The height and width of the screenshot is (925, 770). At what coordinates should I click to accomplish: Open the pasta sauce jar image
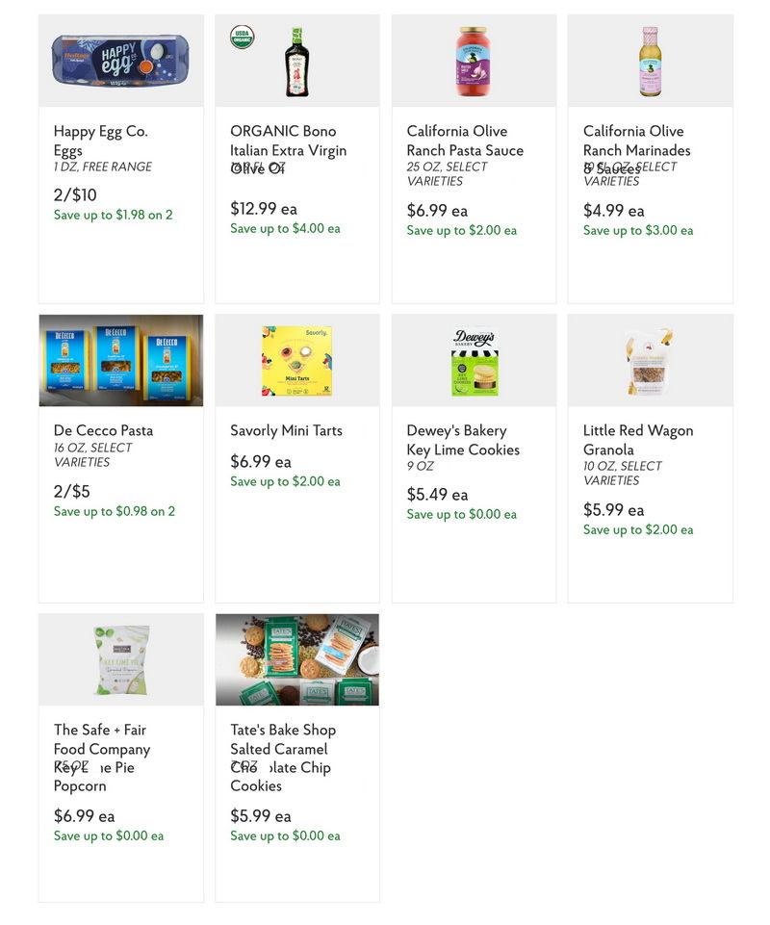[474, 62]
